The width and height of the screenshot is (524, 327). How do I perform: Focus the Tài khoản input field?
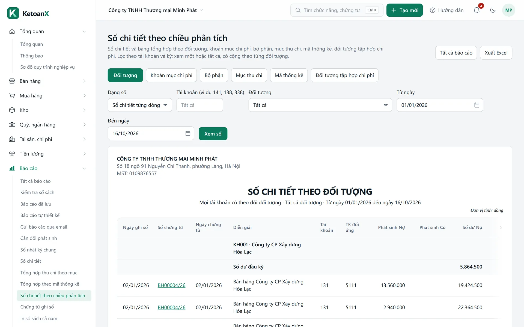click(200, 105)
